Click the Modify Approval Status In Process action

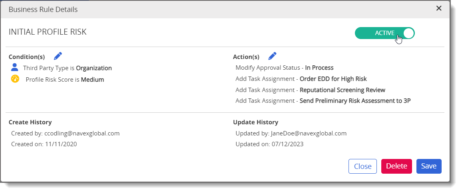coord(285,68)
